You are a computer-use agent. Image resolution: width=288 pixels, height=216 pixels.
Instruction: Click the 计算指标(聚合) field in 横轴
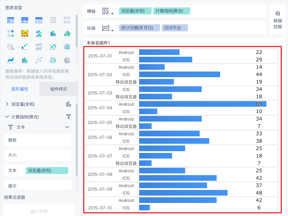[x=171, y=11]
